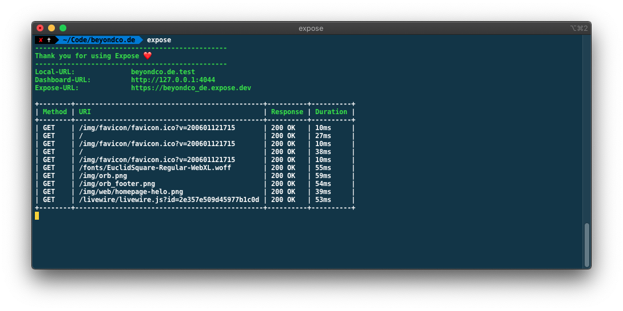Click the /img/web/homepage-helo.png request URI
The image size is (623, 311).
point(131,192)
